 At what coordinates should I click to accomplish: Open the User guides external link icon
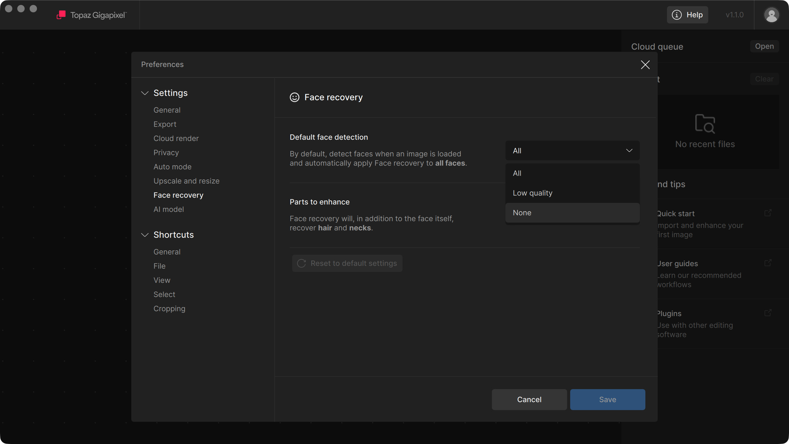[768, 263]
